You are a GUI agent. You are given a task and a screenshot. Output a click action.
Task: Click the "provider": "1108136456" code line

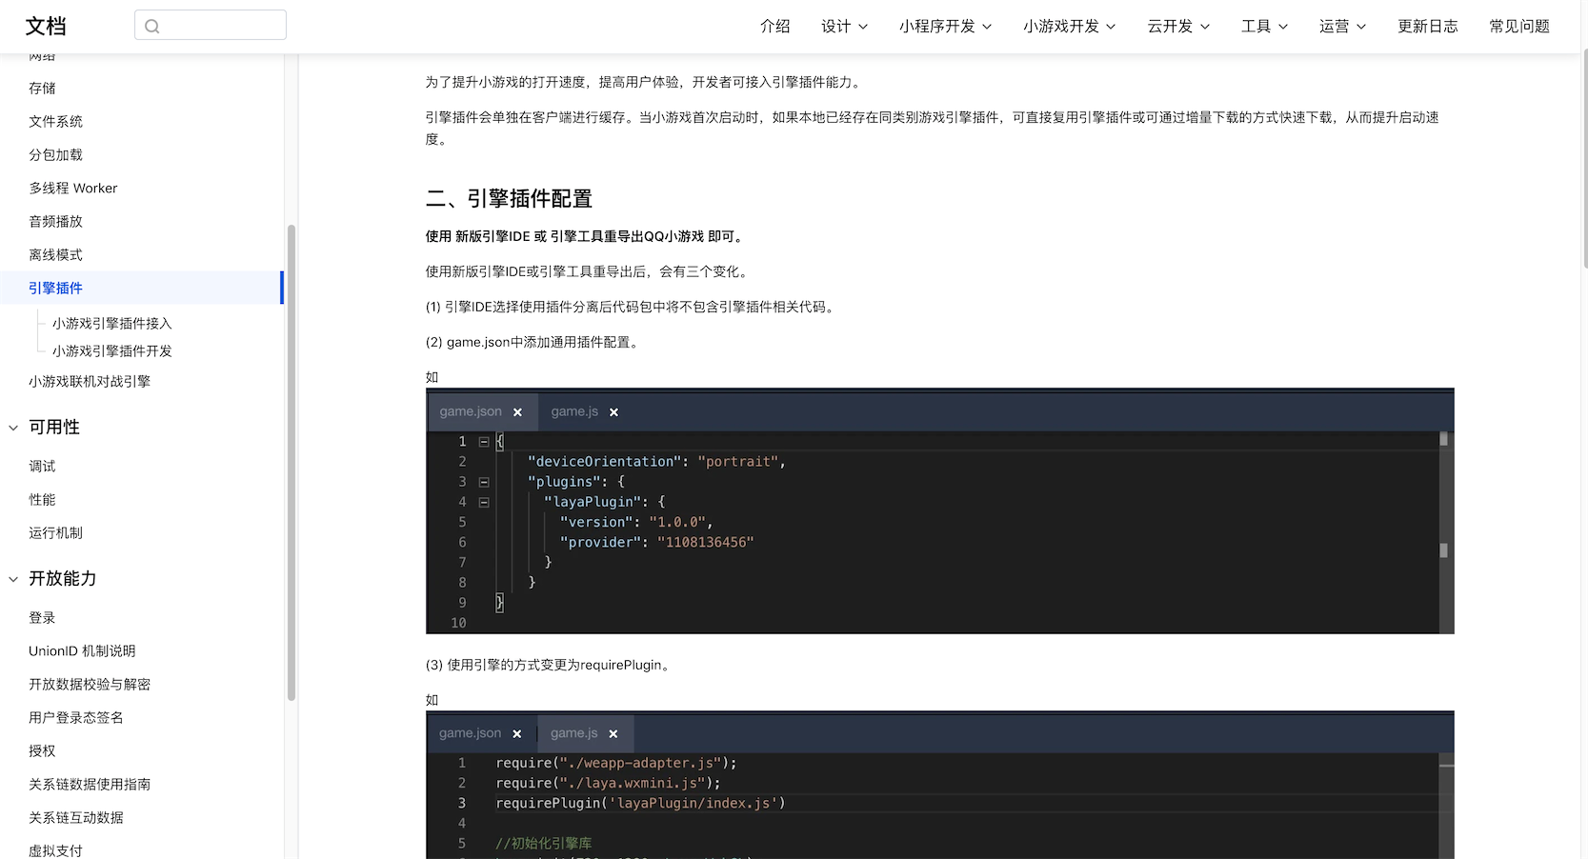tap(656, 542)
